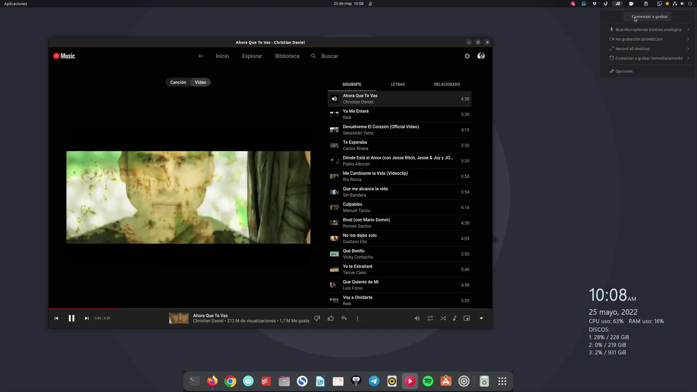
Task: Focus the Buscar search field
Action: point(330,56)
